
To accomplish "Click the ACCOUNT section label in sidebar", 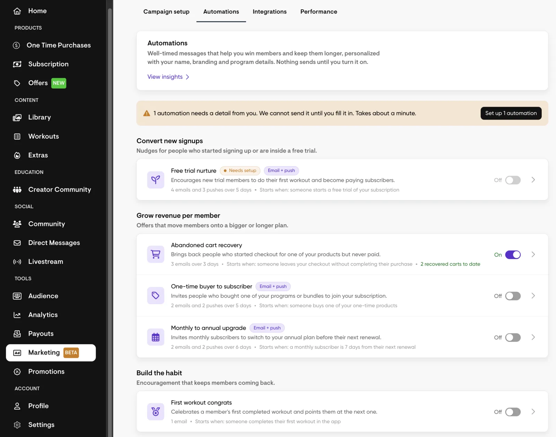I will [x=27, y=389].
